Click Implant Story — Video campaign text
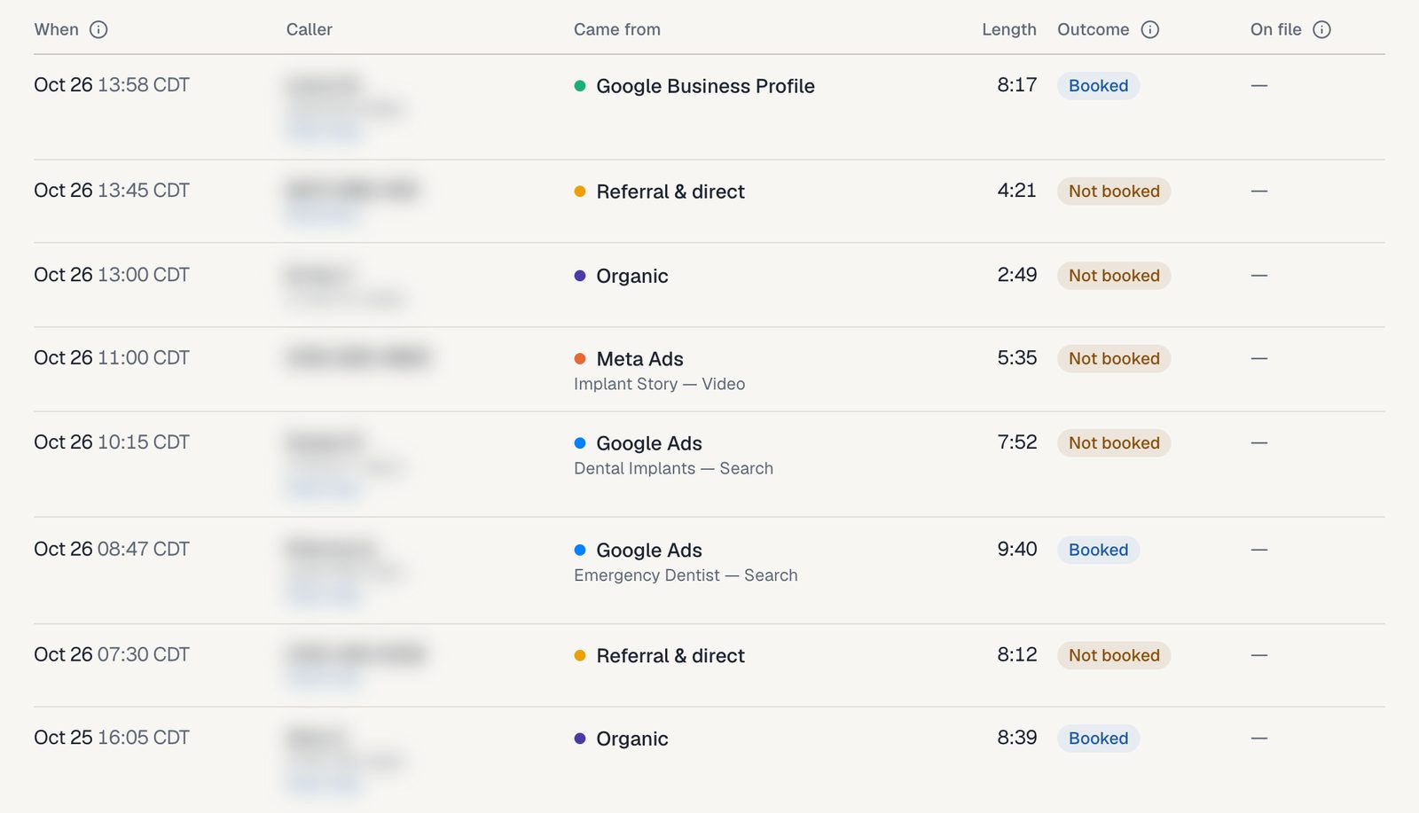Viewport: 1419px width, 813px height. [660, 384]
